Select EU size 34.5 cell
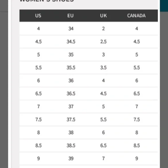 pyautogui.click(x=71, y=42)
